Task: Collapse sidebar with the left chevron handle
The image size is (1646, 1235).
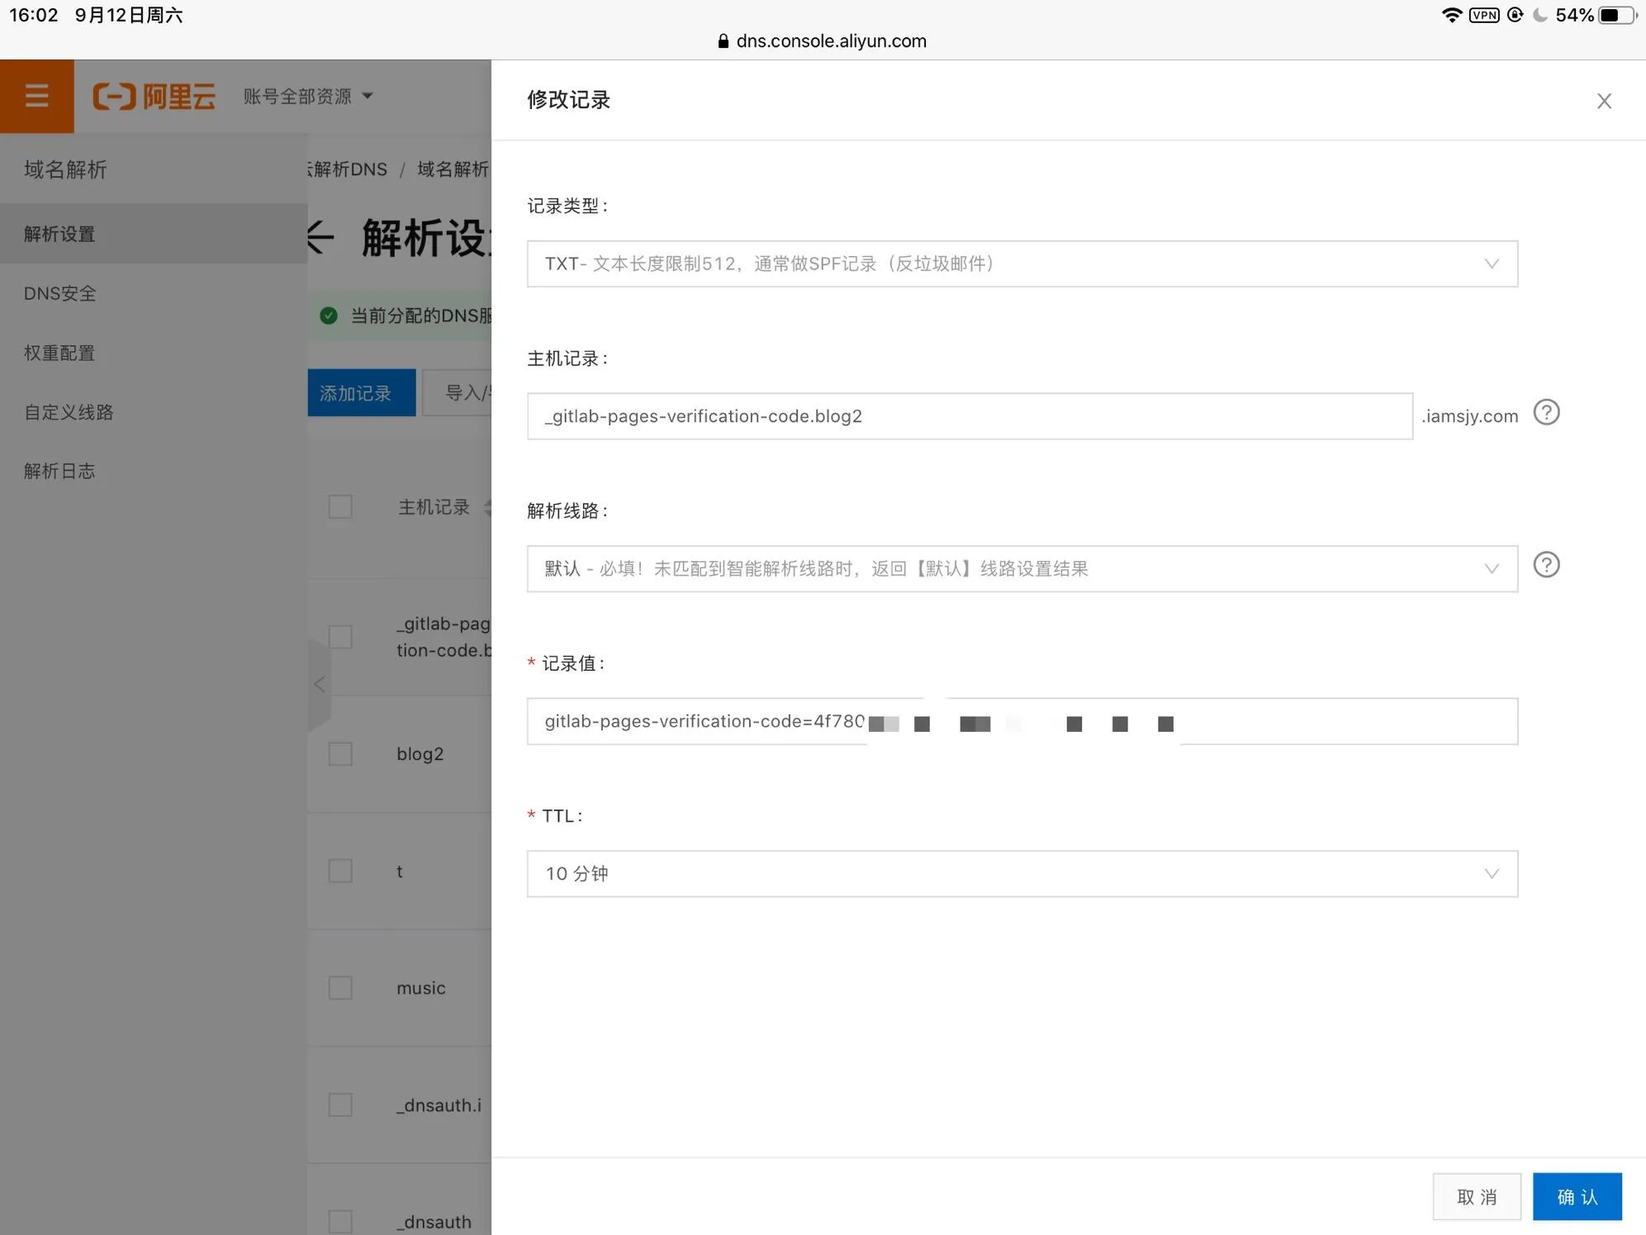Action: pyautogui.click(x=319, y=685)
